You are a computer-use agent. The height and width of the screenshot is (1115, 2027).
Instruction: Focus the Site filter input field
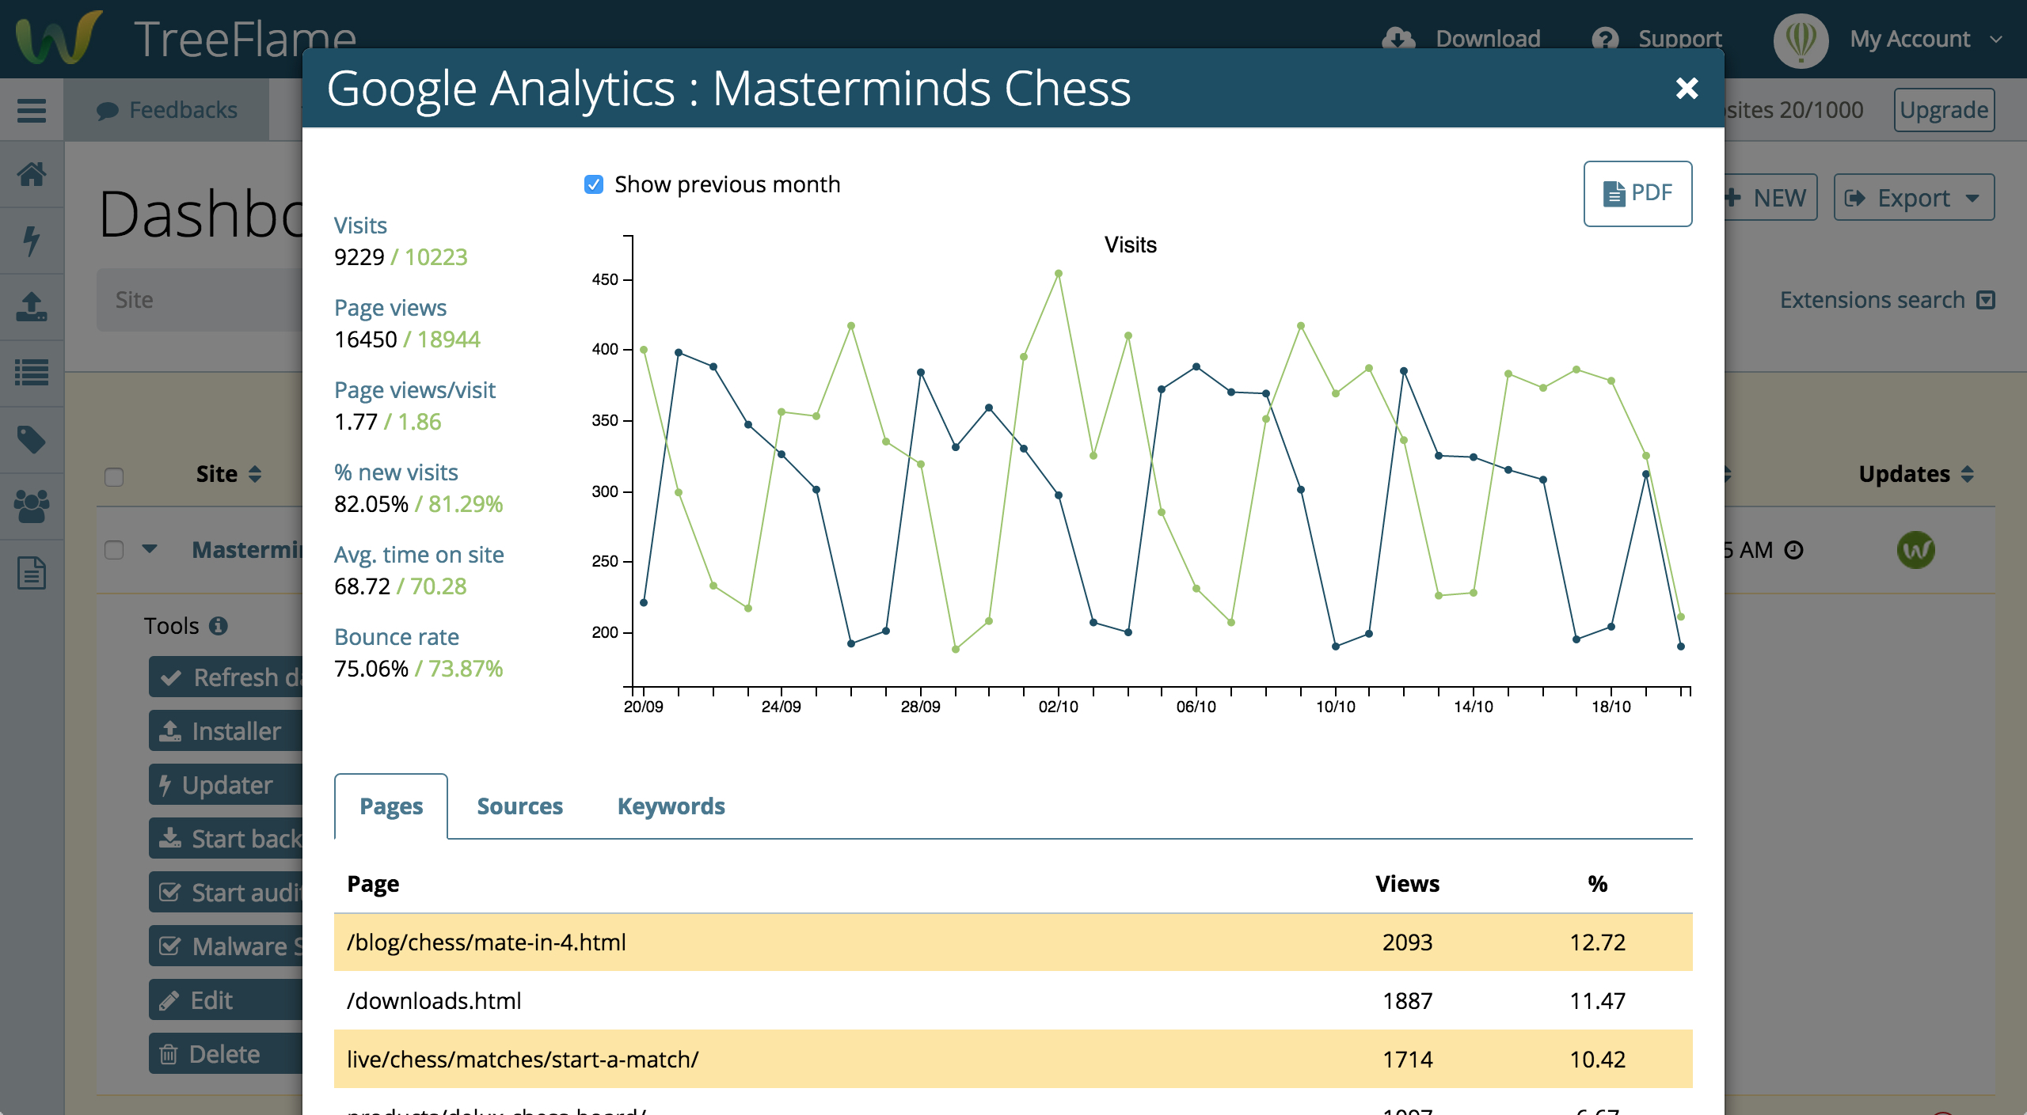coord(200,300)
